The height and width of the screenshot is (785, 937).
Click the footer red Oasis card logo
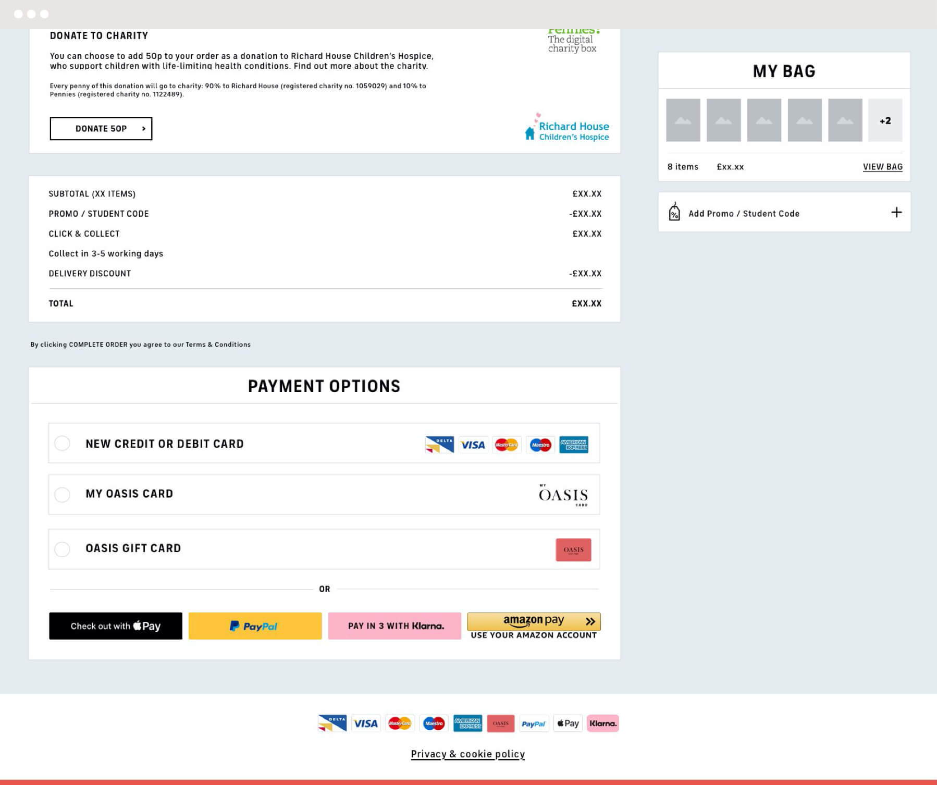[501, 723]
